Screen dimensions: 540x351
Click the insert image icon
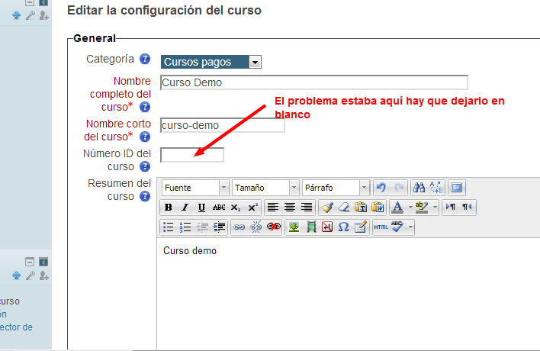click(293, 227)
